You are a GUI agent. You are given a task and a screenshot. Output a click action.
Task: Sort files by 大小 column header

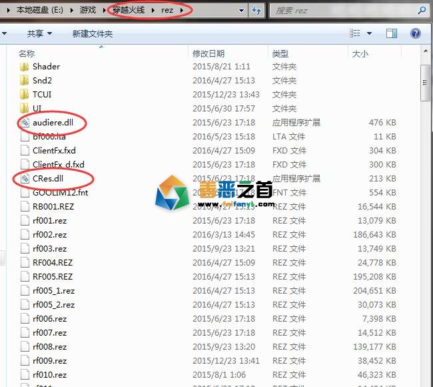(360, 53)
